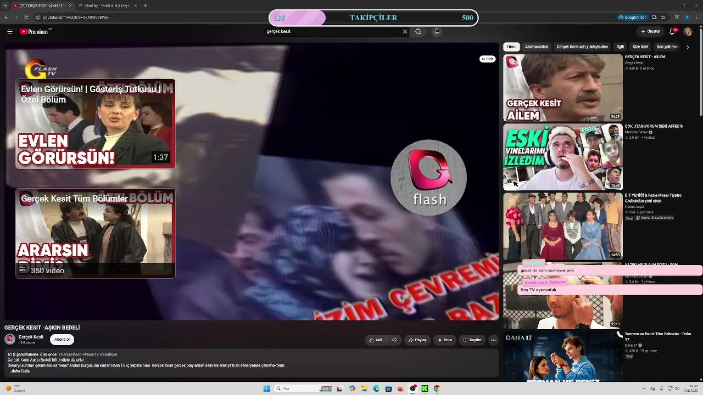Select the Son yüklenen filter chip

point(667,47)
